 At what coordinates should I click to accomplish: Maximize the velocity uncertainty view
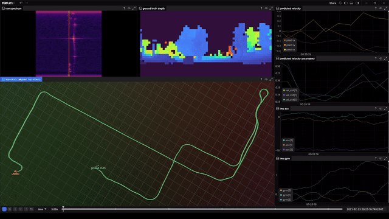coord(385,58)
